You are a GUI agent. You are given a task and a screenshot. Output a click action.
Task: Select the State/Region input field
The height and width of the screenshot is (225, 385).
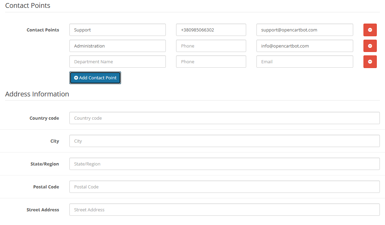coord(224,164)
